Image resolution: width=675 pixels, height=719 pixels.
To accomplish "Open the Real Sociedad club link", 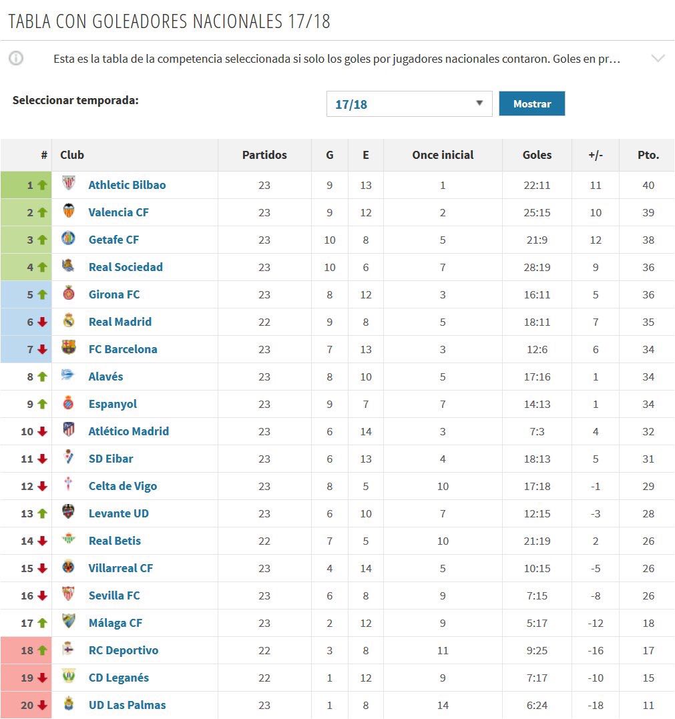I will [x=126, y=267].
